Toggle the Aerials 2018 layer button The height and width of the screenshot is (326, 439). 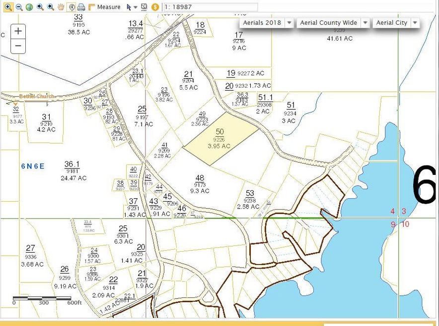[262, 23]
